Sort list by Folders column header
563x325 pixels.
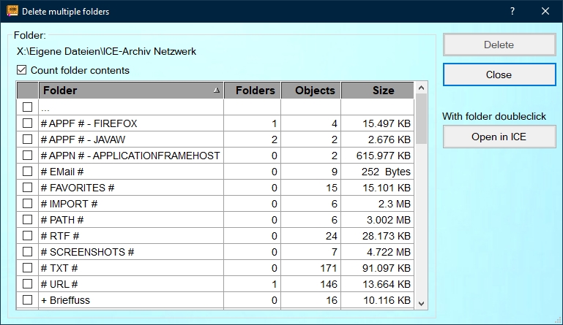point(252,91)
